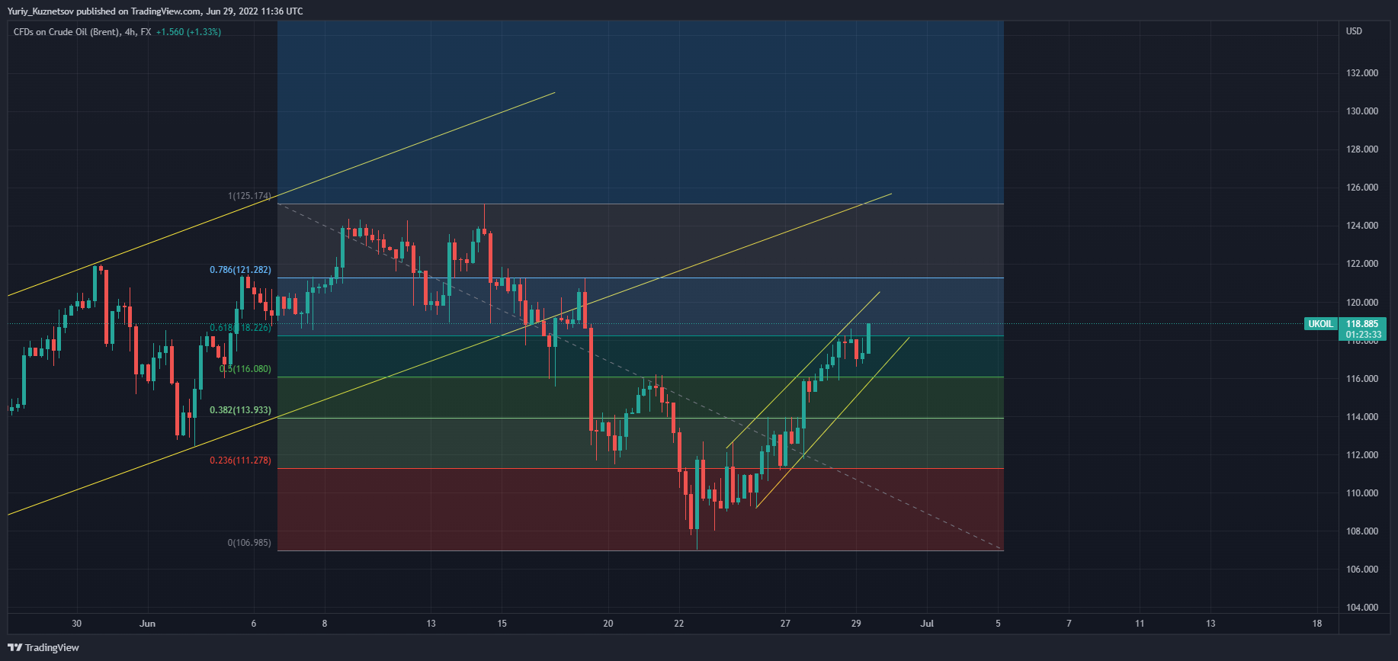
Task: Click the 18 date label on time axis
Action: pos(1317,624)
